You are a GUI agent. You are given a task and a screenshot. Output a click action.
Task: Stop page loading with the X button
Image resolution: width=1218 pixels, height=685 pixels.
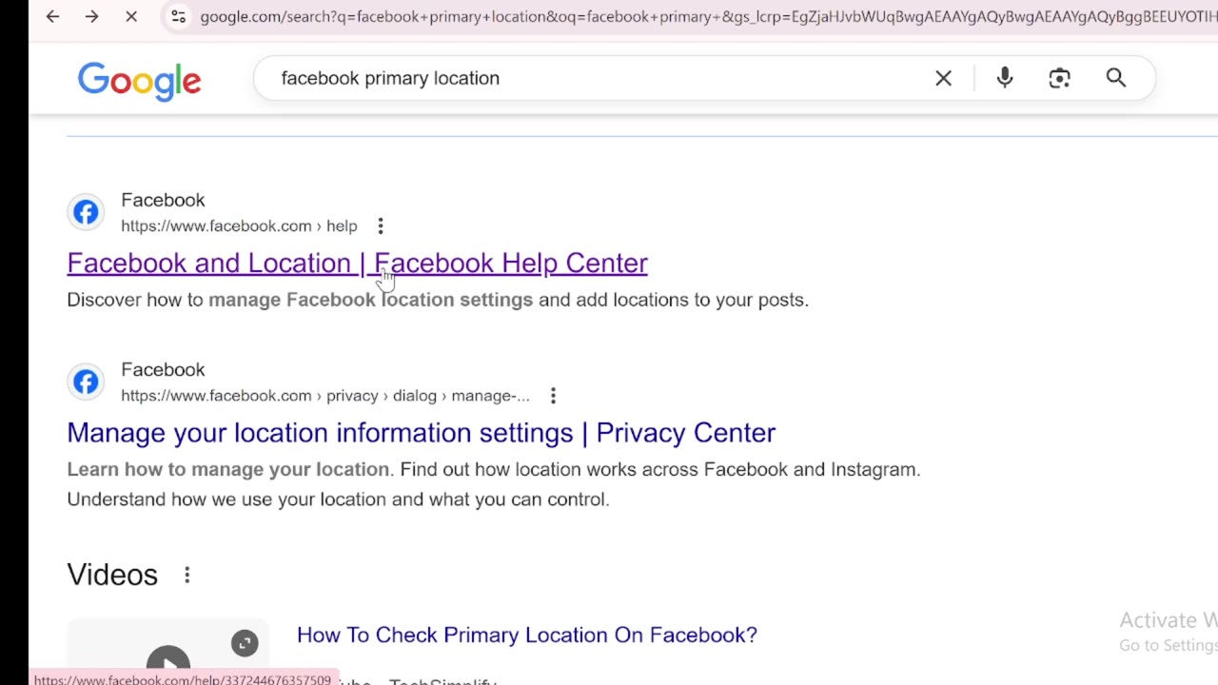click(131, 17)
